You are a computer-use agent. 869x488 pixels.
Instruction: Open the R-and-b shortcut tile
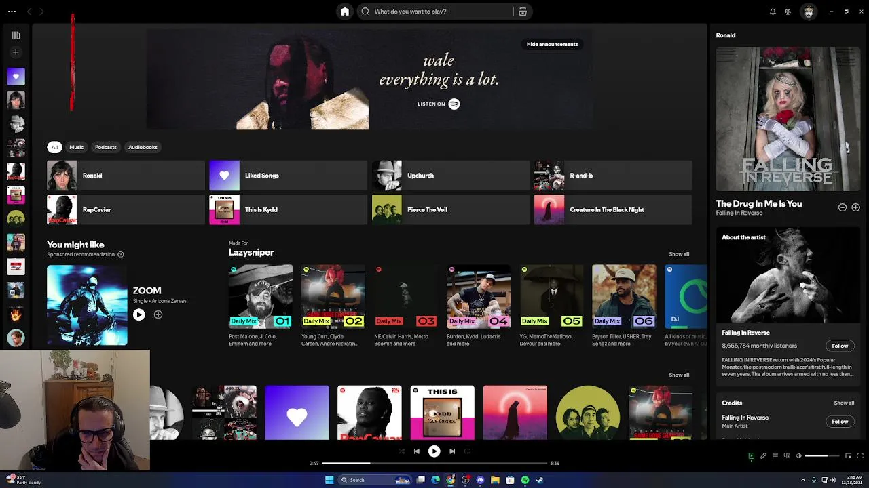(613, 176)
